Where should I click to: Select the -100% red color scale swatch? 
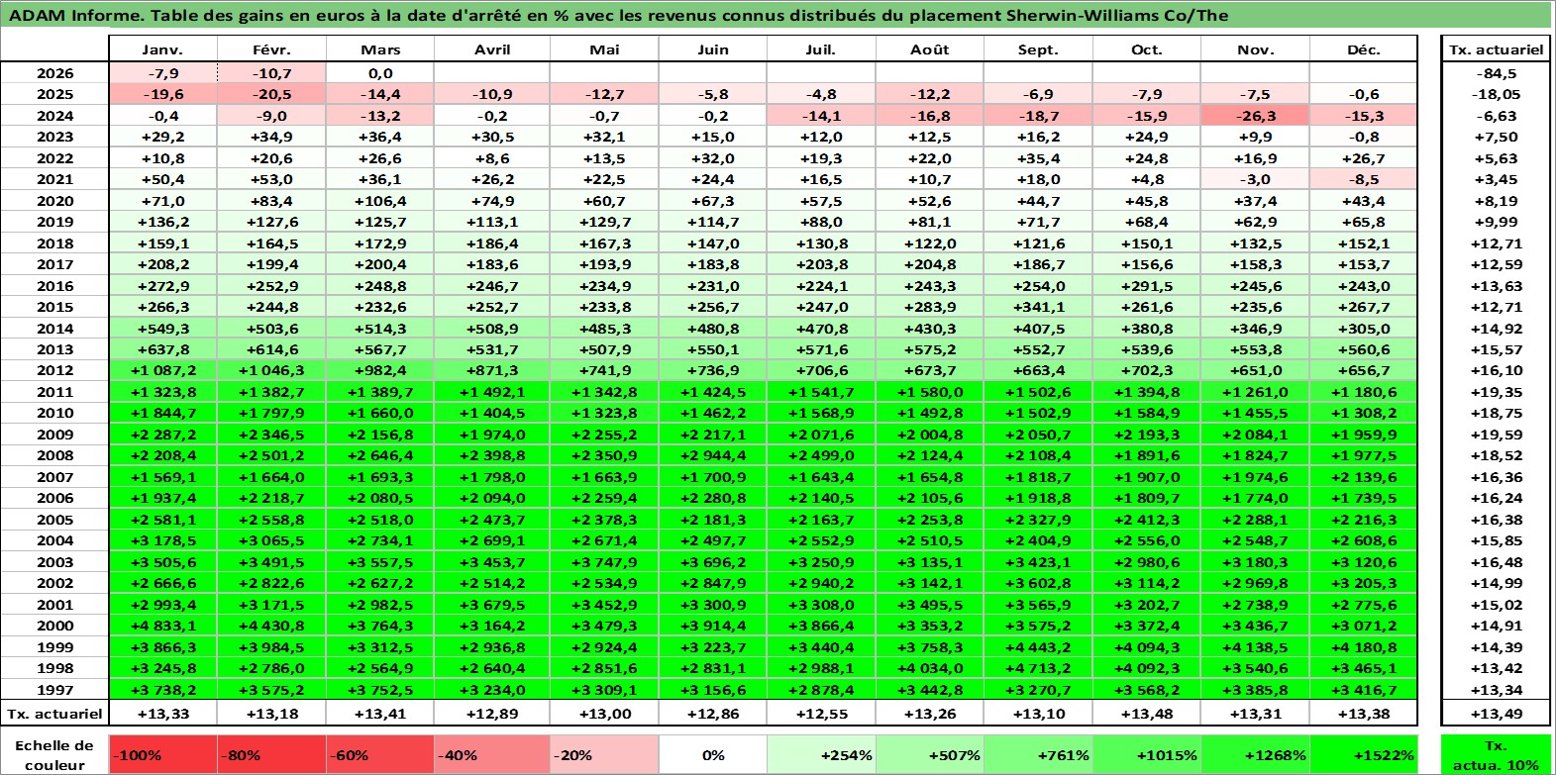point(162,754)
